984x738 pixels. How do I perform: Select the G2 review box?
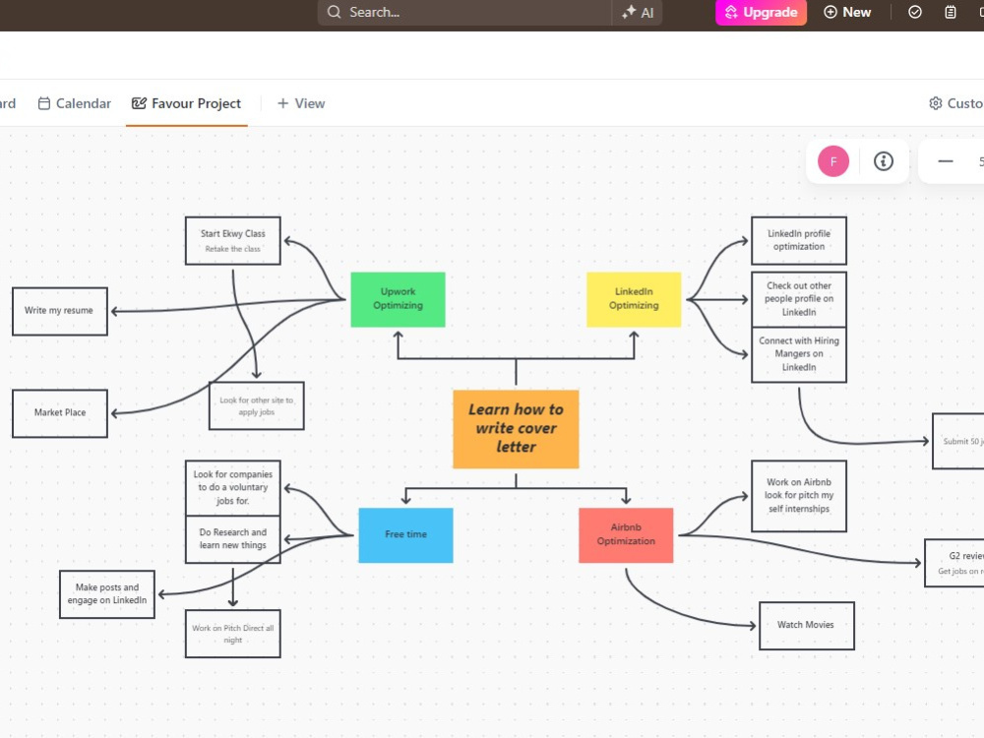pyautogui.click(x=954, y=563)
